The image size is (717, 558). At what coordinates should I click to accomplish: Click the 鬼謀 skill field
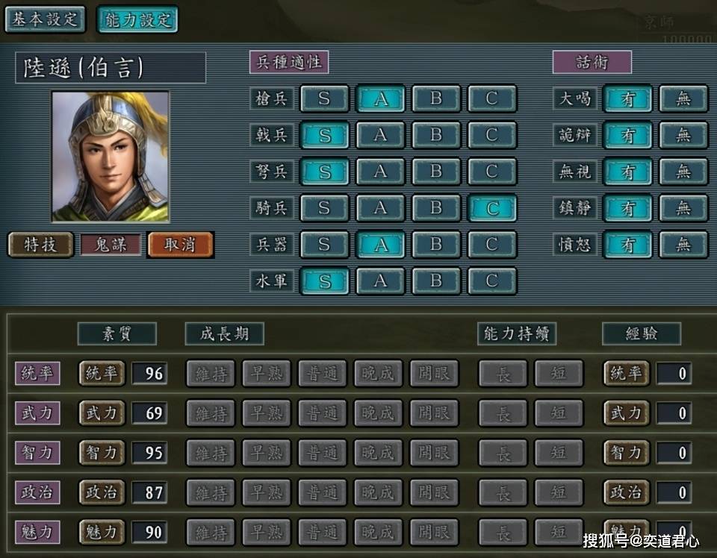pyautogui.click(x=111, y=244)
